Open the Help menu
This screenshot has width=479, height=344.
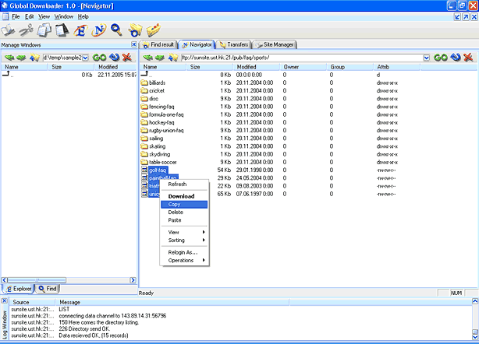pos(83,16)
